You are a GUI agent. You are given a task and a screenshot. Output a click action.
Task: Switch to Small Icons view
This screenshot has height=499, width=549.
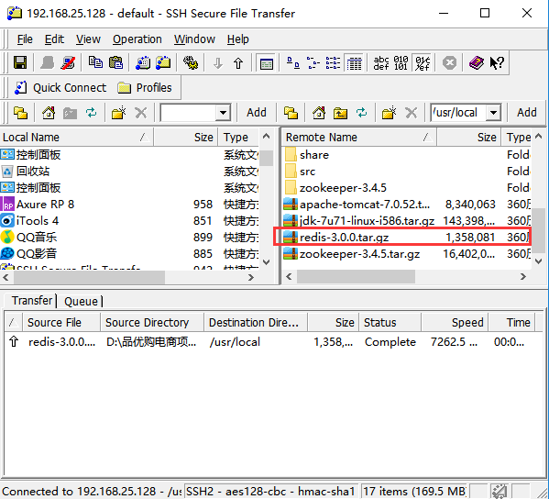click(x=313, y=63)
